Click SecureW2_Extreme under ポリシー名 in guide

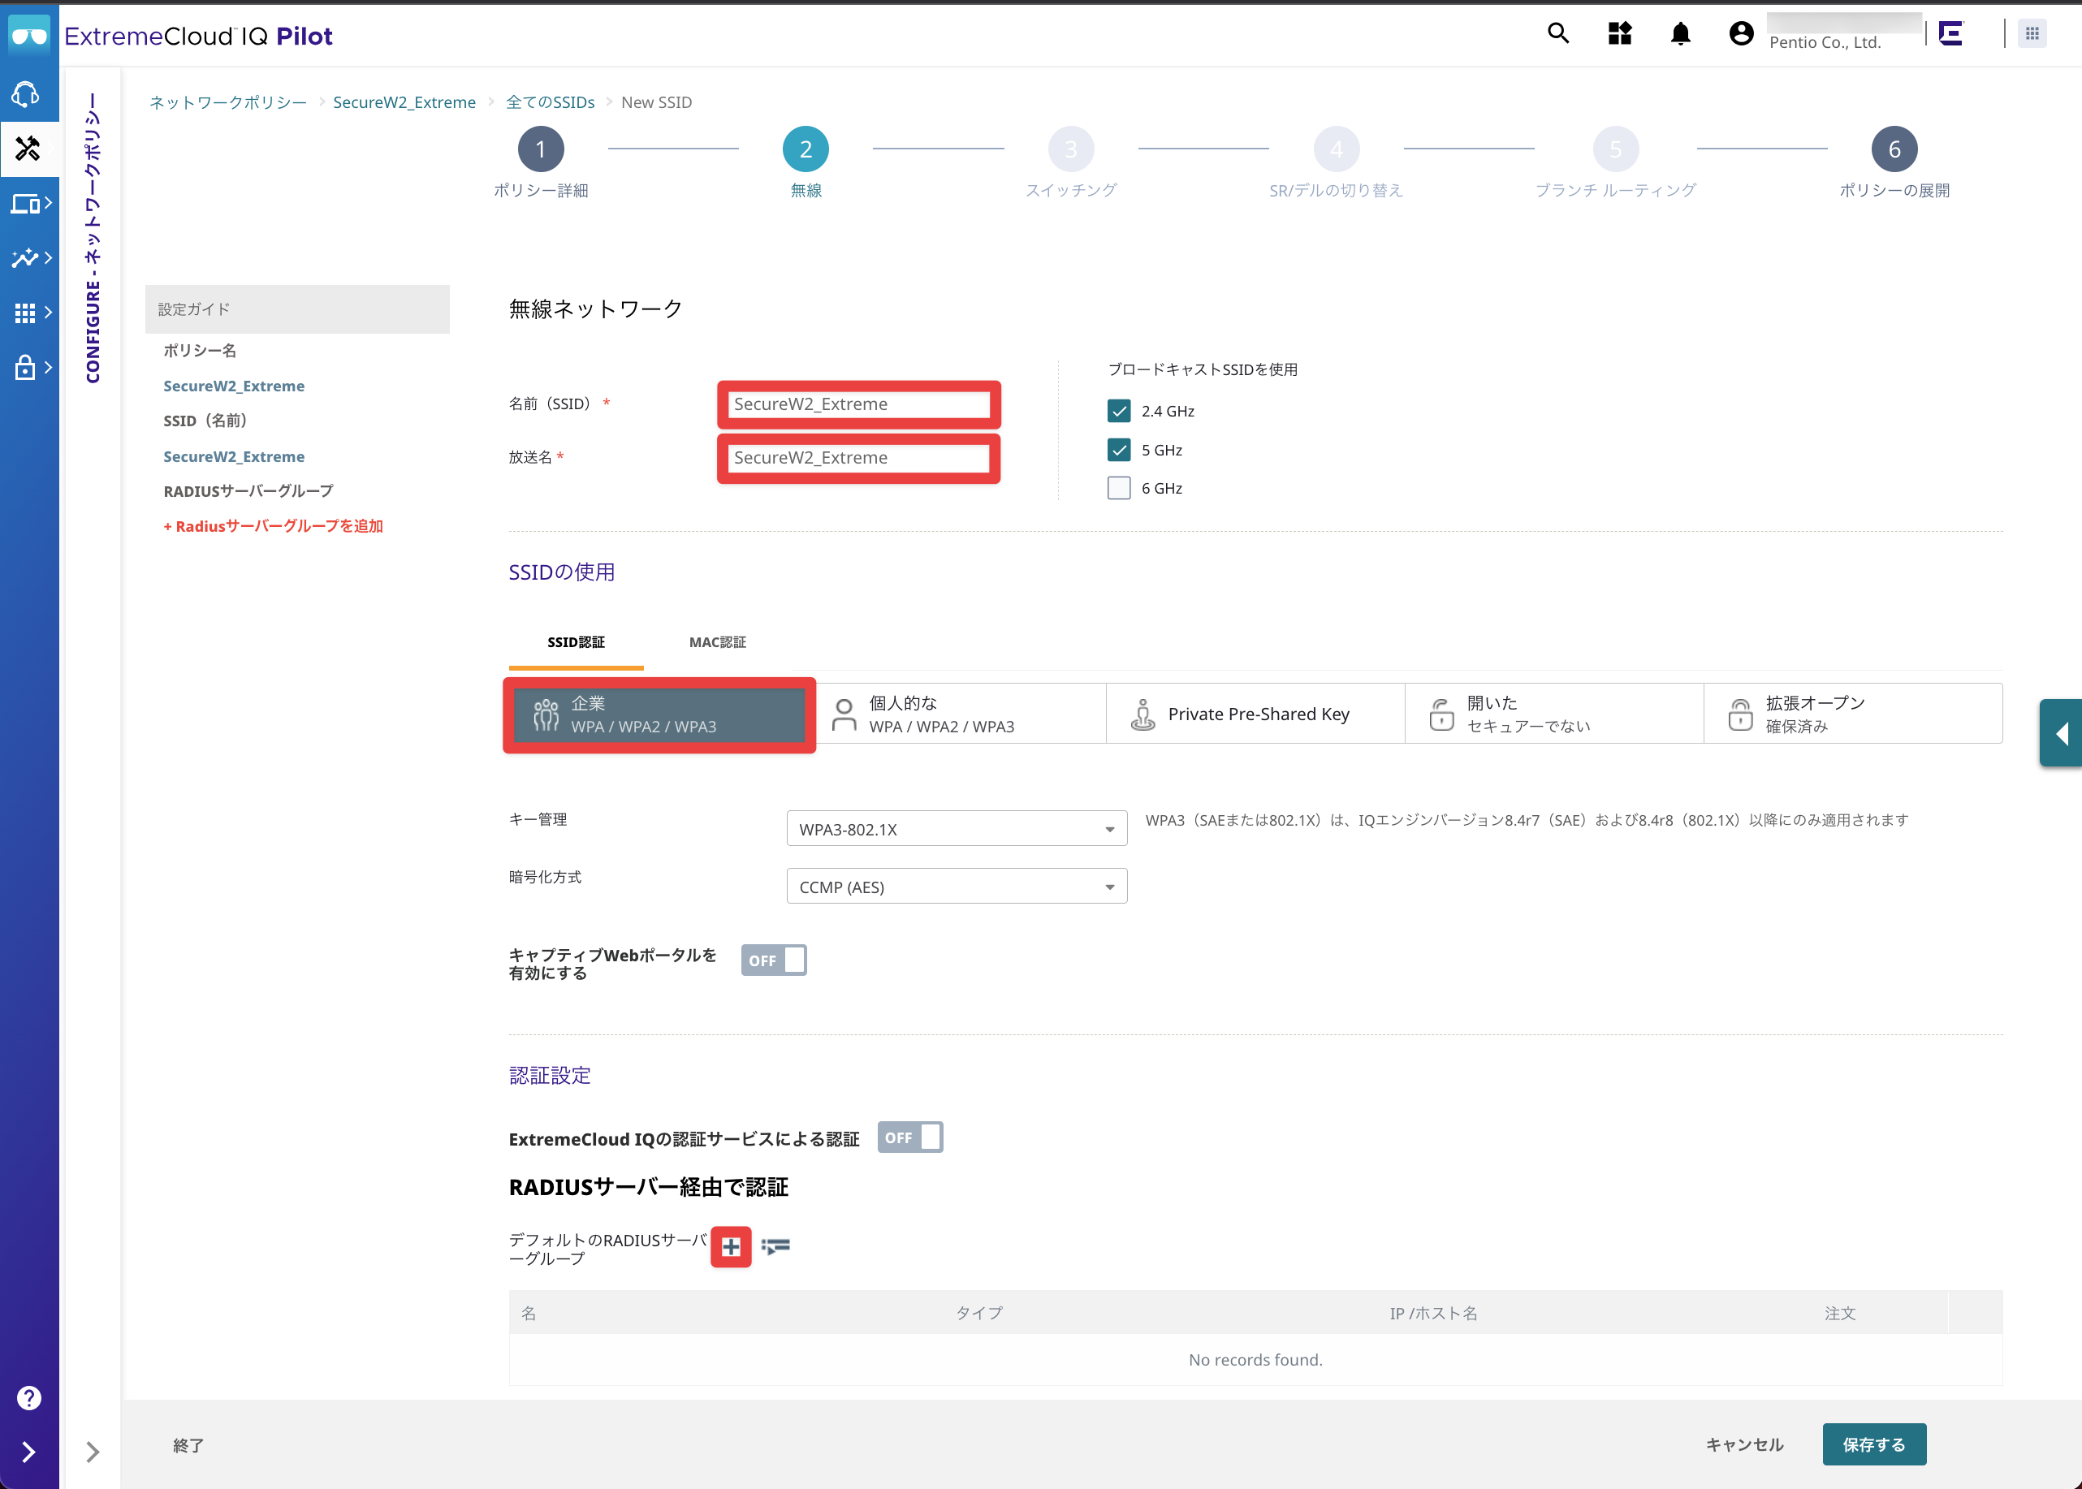(x=234, y=386)
